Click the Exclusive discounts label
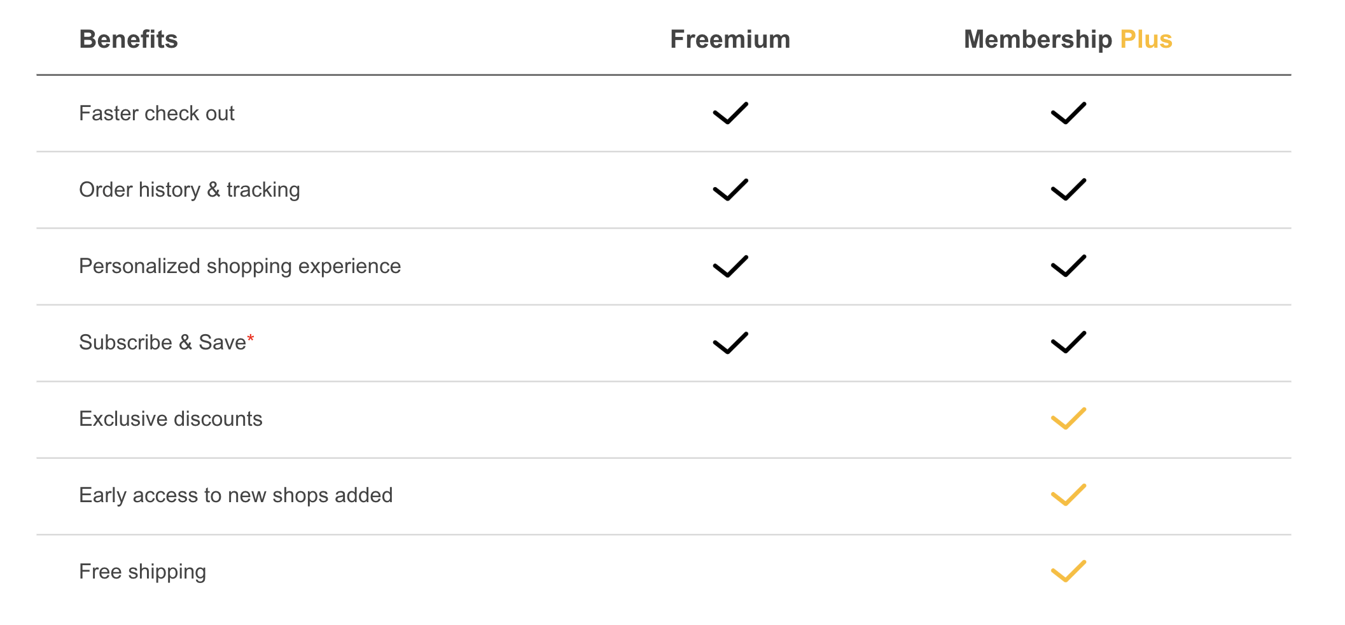Image resolution: width=1345 pixels, height=625 pixels. point(171,419)
